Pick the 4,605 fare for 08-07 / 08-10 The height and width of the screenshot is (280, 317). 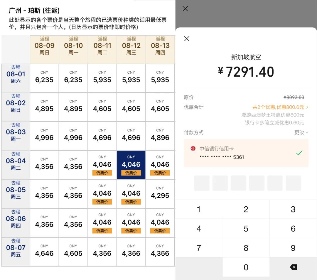tap(73, 252)
